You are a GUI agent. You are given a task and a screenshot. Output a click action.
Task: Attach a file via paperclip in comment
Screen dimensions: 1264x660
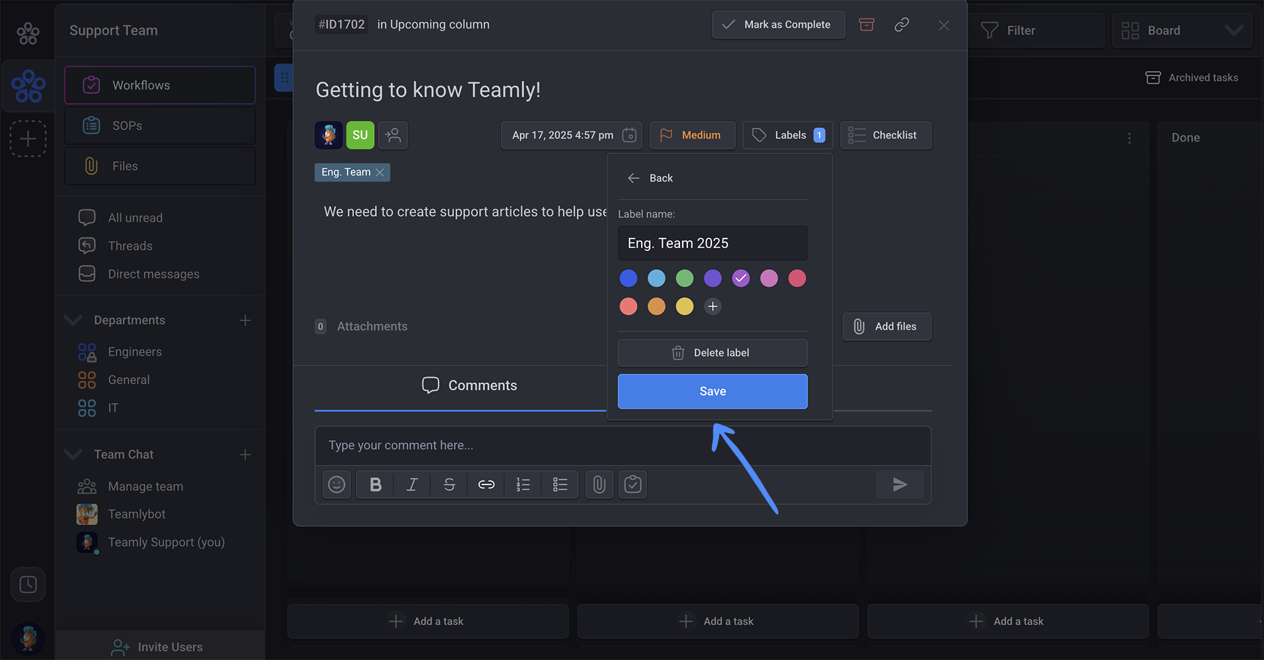(599, 485)
